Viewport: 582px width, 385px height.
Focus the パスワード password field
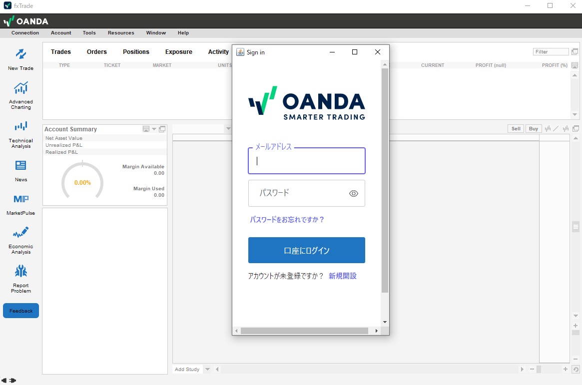(307, 193)
